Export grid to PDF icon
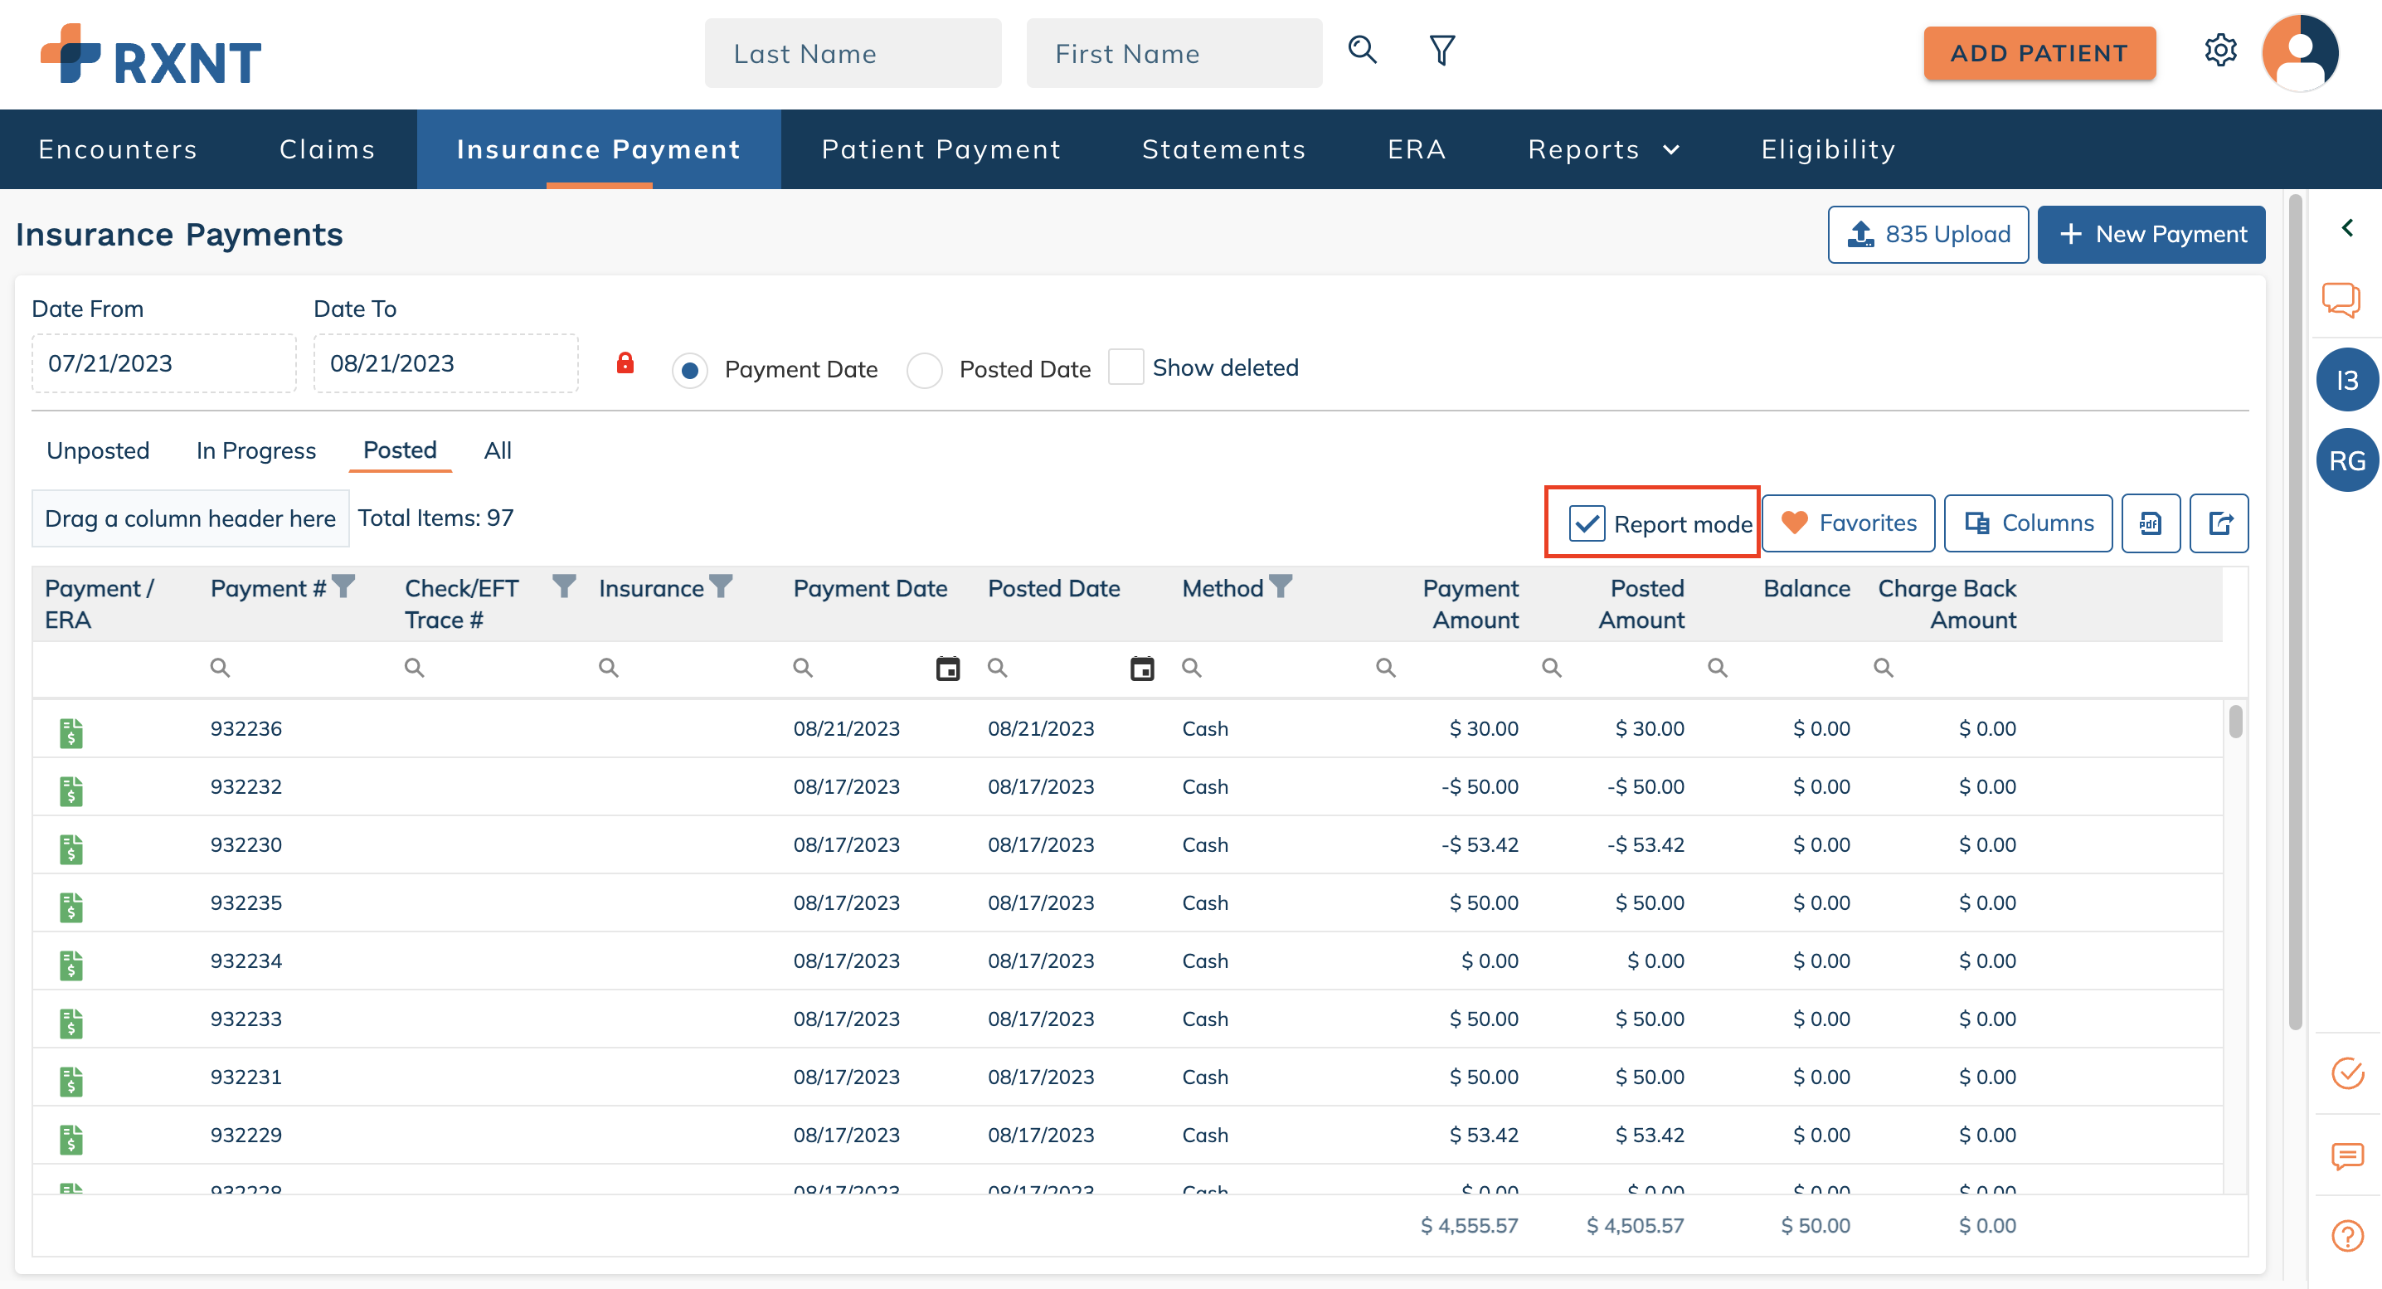The height and width of the screenshot is (1289, 2382). pos(2151,523)
